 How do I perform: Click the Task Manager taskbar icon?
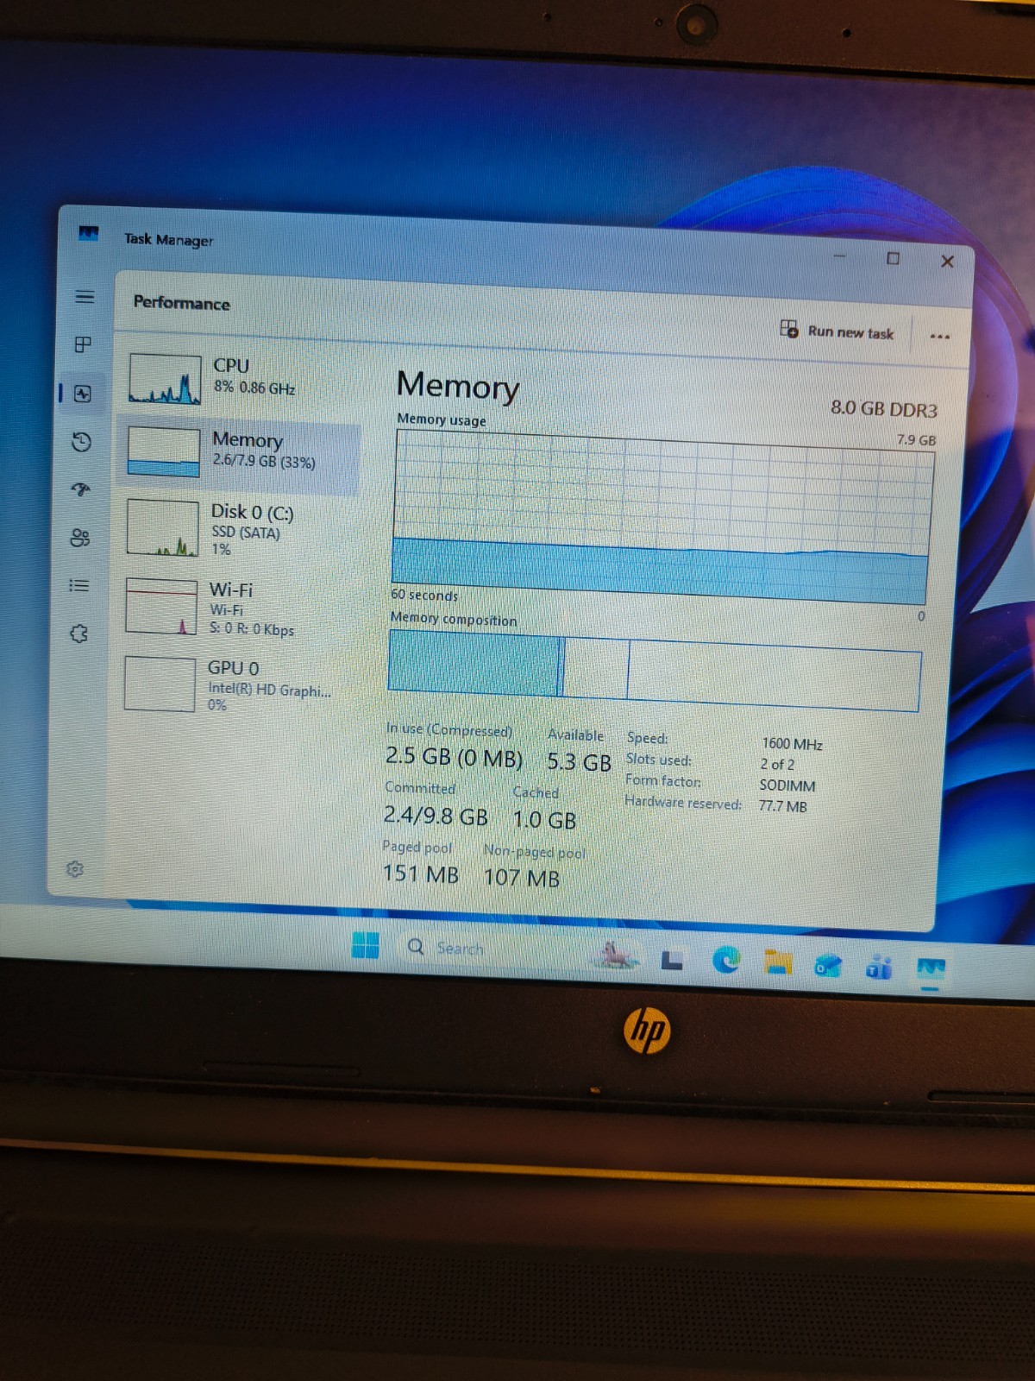[931, 970]
